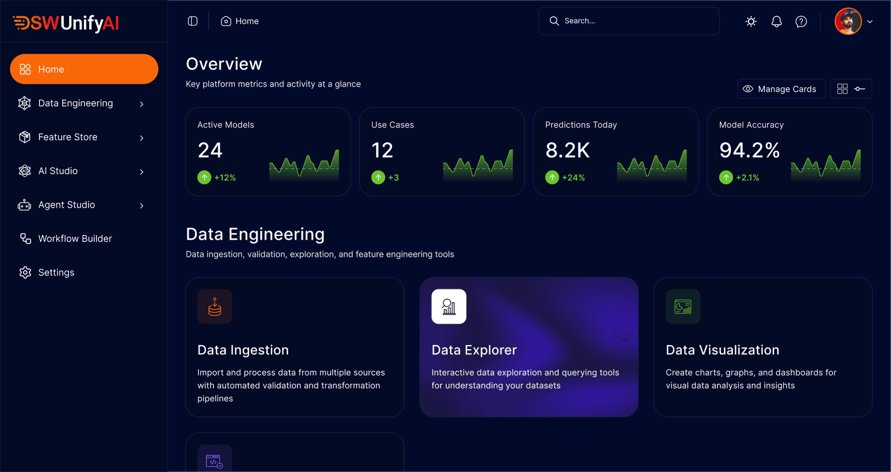Expand the Data Engineering sidebar section

click(142, 104)
